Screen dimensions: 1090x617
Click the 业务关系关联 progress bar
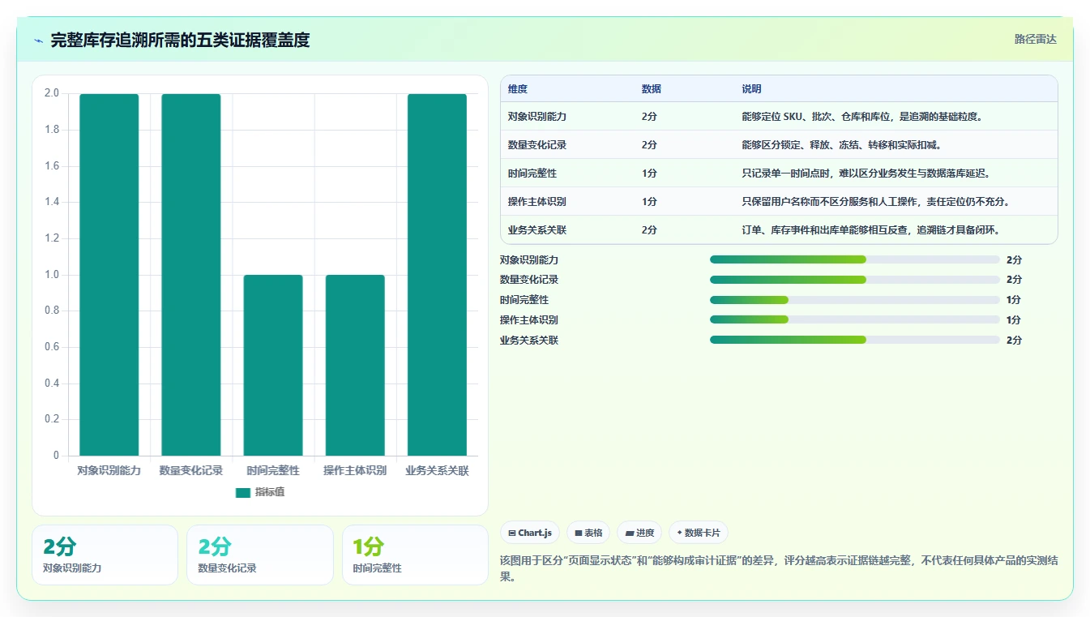coord(855,340)
